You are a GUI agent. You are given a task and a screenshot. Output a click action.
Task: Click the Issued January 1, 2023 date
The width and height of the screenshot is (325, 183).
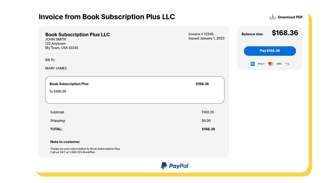[x=206, y=38]
